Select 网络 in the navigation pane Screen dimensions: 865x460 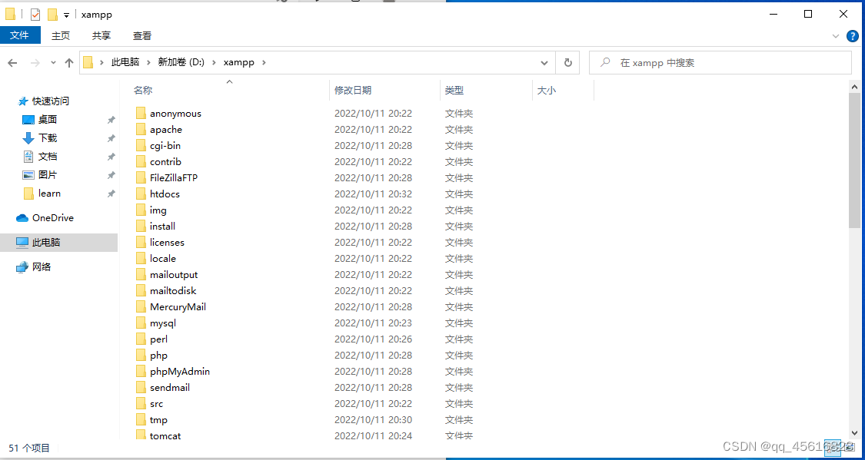click(42, 267)
